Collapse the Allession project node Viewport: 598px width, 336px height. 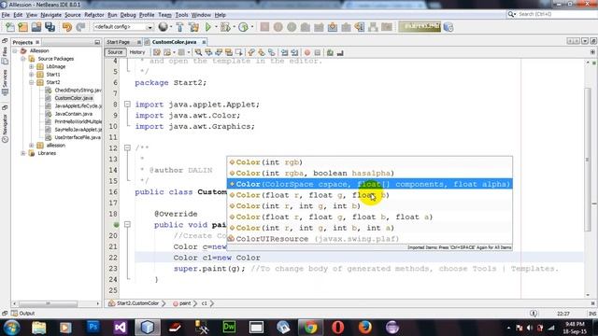click(x=15, y=50)
